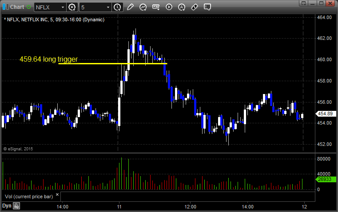Click the '12' date marker on time axis
The image size is (338, 212).
click(304, 207)
